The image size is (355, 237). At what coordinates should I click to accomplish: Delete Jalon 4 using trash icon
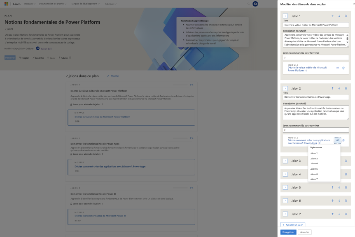point(346,174)
